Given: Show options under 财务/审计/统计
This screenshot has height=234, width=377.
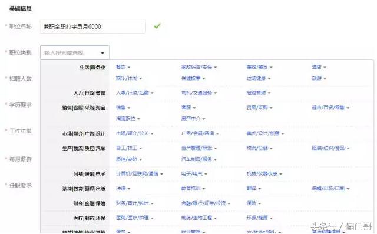Looking at the screenshot, I should click(134, 203).
